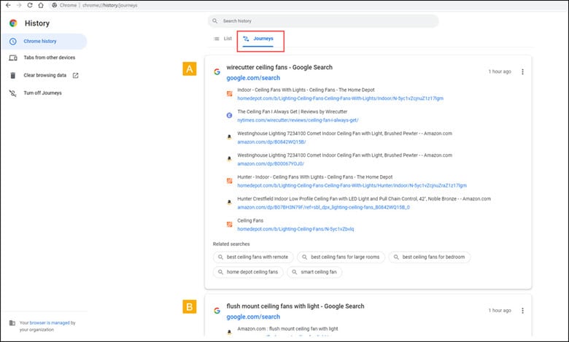Screen dimensions: 569x342
Task: Click the flush mount ceiling fans with light title
Action: 295,306
